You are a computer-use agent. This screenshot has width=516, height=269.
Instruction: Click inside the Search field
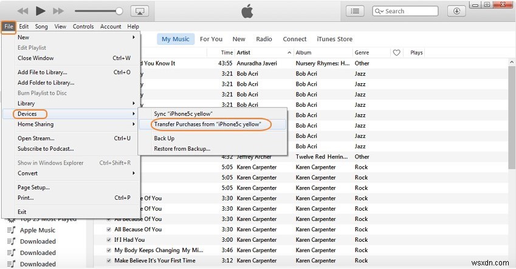tap(405, 11)
